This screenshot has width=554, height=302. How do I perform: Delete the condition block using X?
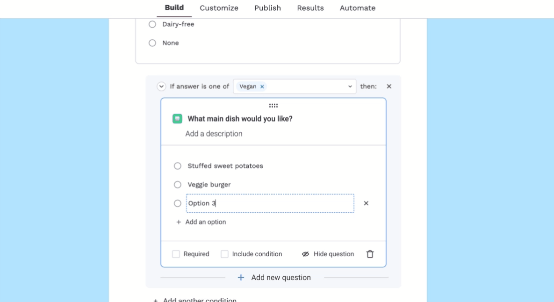click(x=389, y=86)
